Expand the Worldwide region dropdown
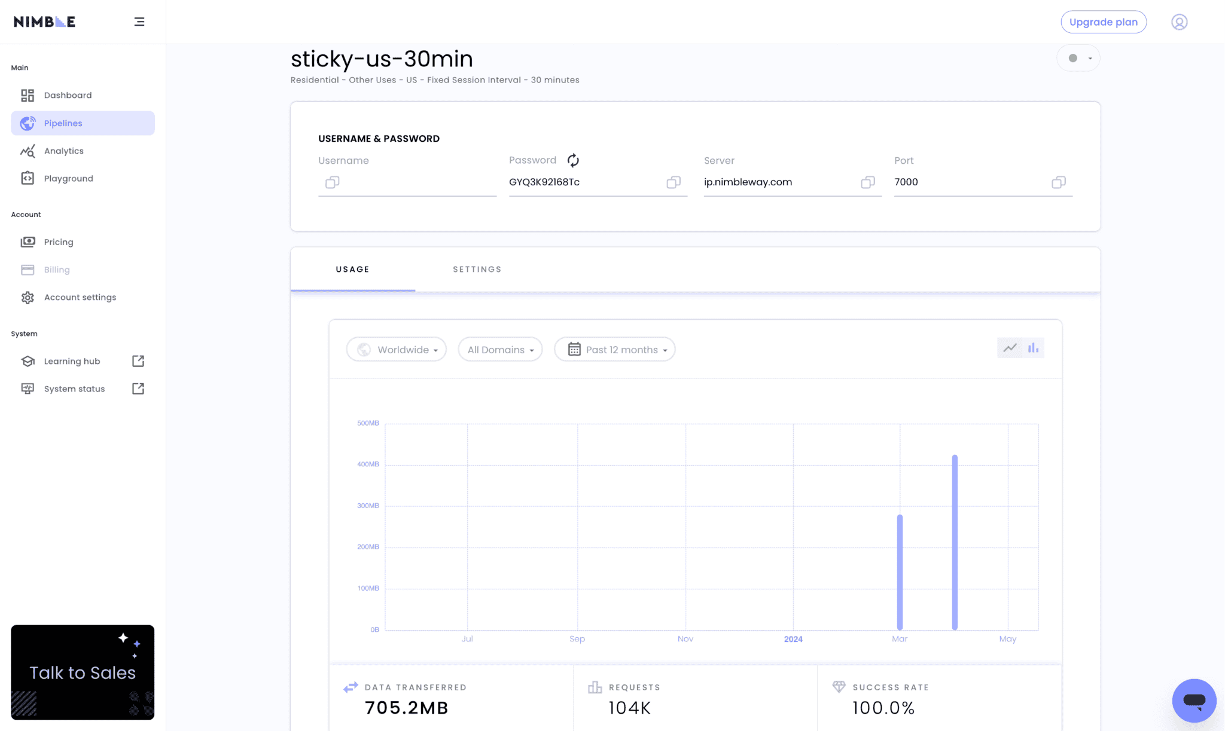The image size is (1225, 731). coord(397,350)
